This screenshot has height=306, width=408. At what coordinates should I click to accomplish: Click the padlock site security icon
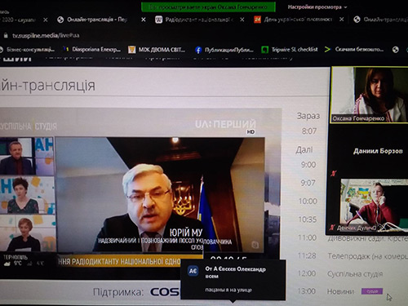tap(6, 36)
